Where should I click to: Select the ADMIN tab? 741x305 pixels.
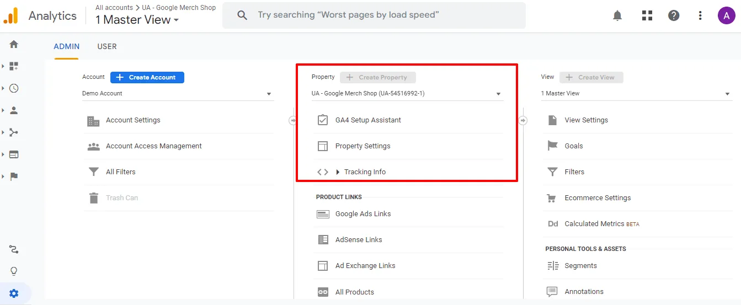pos(66,47)
